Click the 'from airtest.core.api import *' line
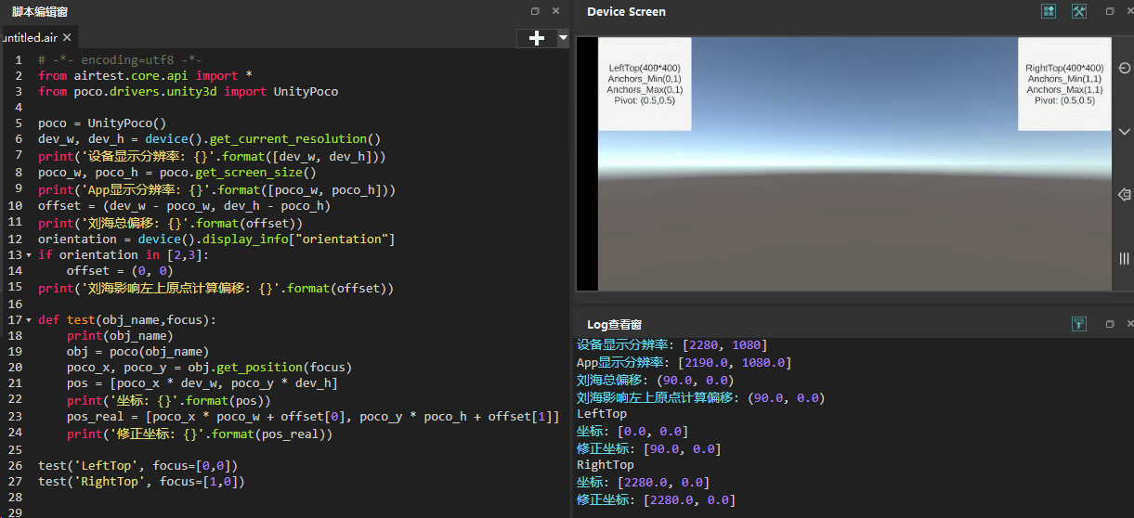 pyautogui.click(x=146, y=75)
